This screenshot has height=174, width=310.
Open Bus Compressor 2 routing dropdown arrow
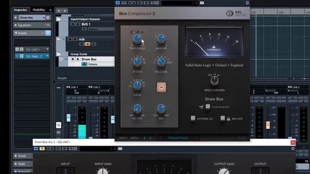pos(157,3)
